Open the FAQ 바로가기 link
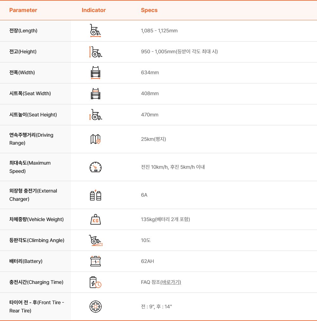Viewport: 317px width, 321px height. tap(171, 282)
